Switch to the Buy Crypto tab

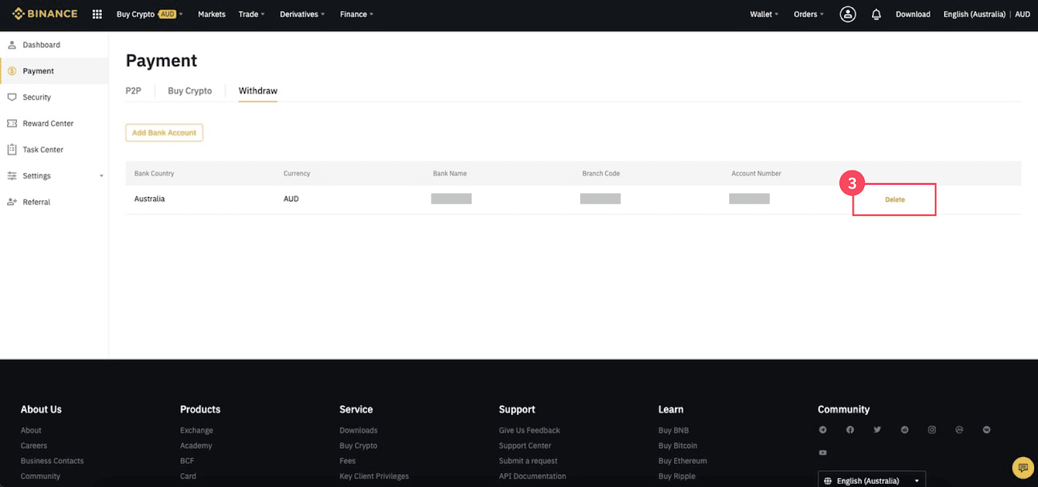(x=189, y=91)
